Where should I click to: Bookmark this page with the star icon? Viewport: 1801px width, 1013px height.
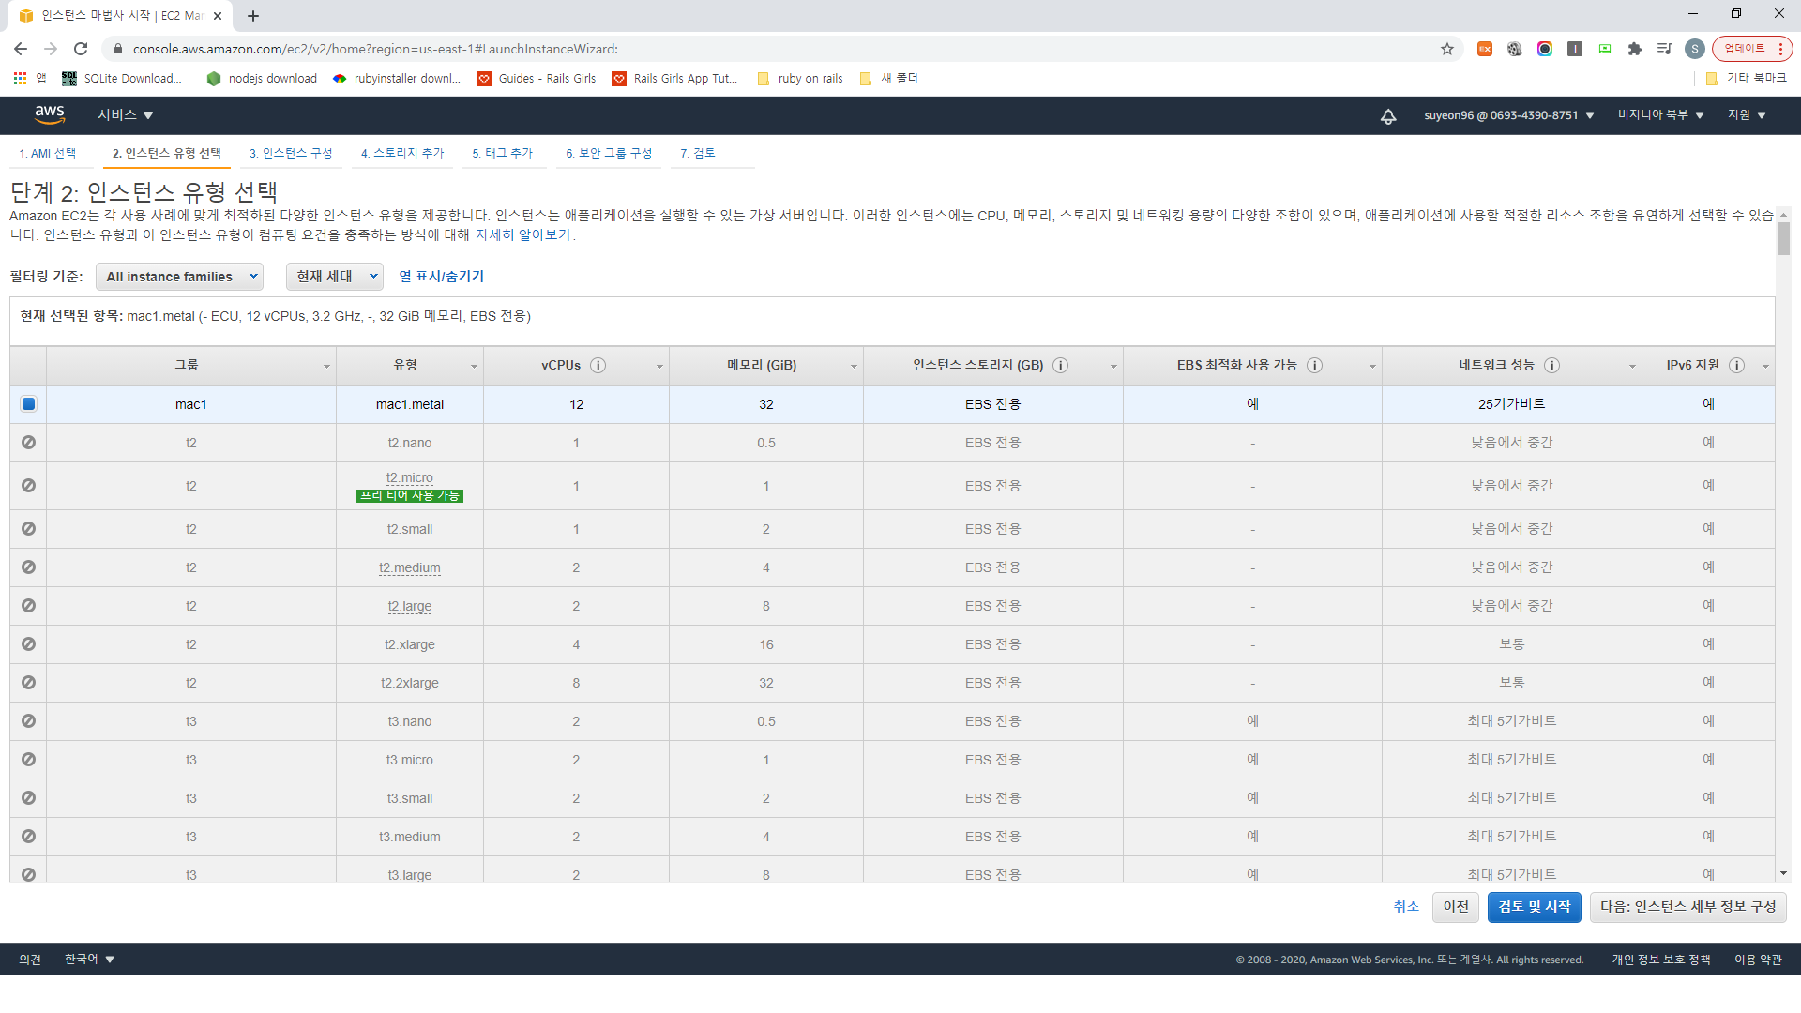[1446, 49]
